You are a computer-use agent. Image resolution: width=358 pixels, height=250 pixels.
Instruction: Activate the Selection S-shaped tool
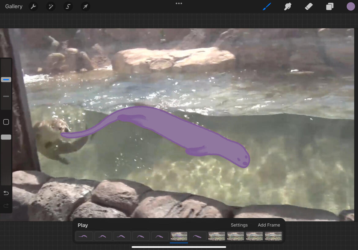click(x=68, y=6)
